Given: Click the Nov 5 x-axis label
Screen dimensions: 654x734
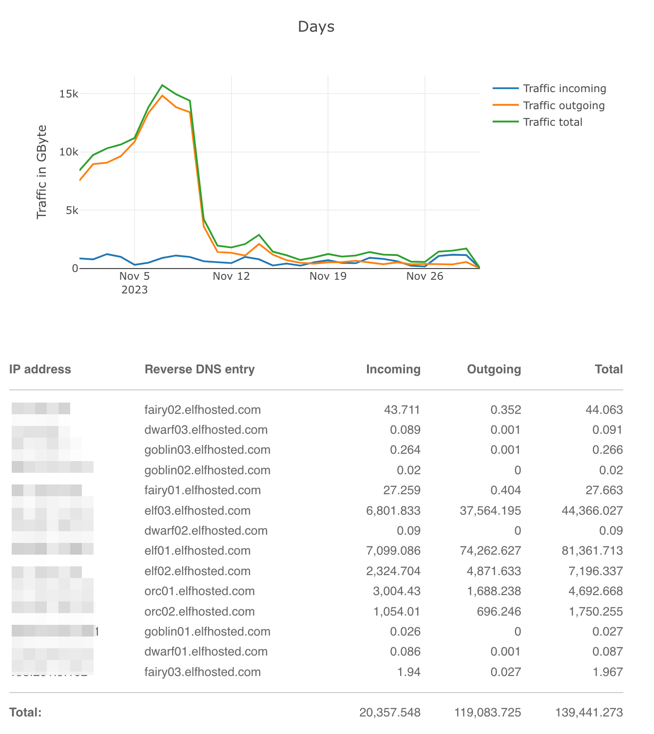Looking at the screenshot, I should tap(135, 276).
